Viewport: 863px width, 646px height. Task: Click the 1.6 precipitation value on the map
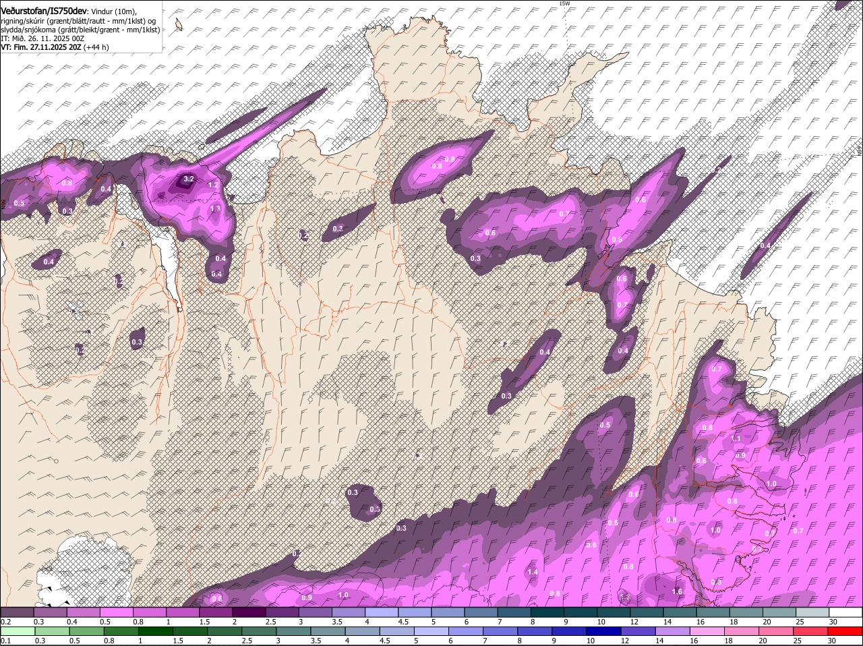[x=678, y=591]
